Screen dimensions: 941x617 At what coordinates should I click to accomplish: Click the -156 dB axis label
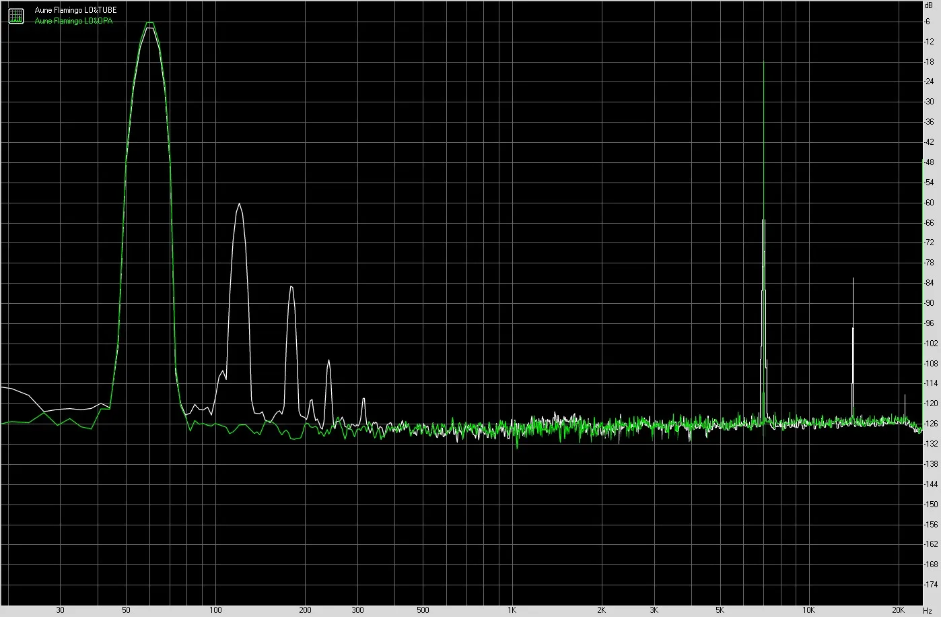coord(930,524)
